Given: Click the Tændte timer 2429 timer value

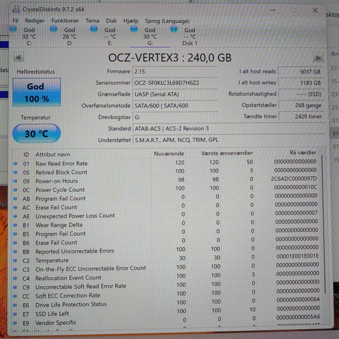Looking at the screenshot, I should [302, 116].
